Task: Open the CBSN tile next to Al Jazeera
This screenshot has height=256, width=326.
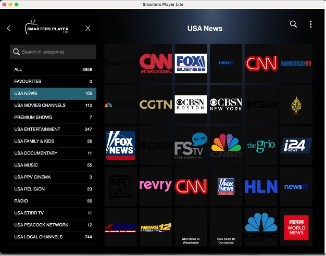Action: [x=261, y=104]
